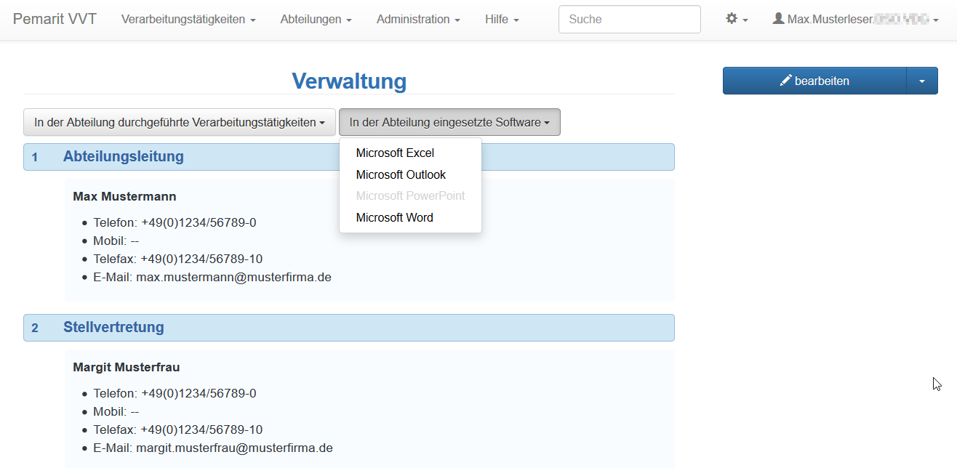957x468 pixels.
Task: Click the user profile icon
Action: (x=778, y=19)
